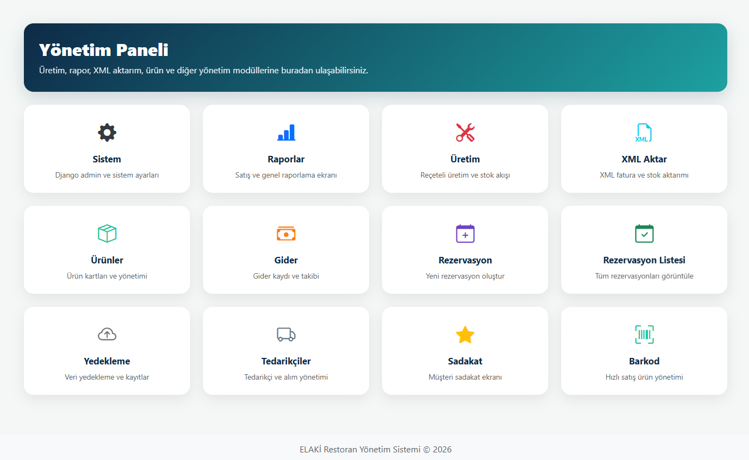Click the Rezervasyon Listesi title
Viewport: 749px width, 460px height.
pyautogui.click(x=644, y=260)
